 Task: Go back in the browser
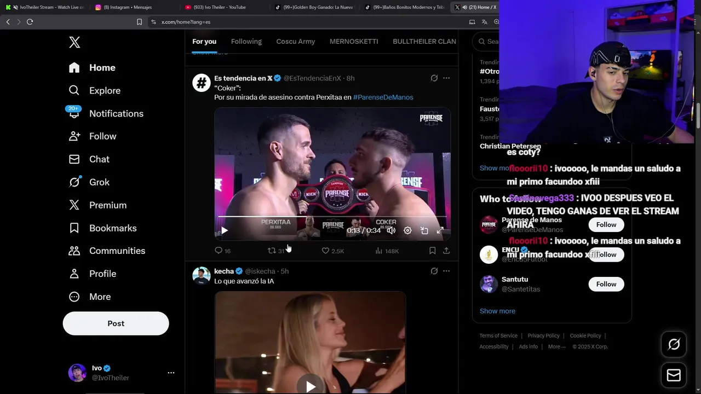(8, 22)
